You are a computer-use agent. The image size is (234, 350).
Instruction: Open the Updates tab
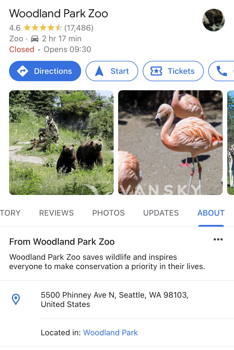coord(161,213)
